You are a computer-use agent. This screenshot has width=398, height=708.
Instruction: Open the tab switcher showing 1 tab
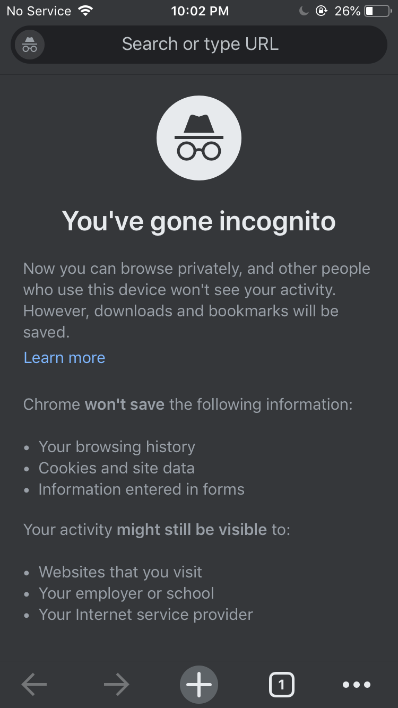point(281,685)
